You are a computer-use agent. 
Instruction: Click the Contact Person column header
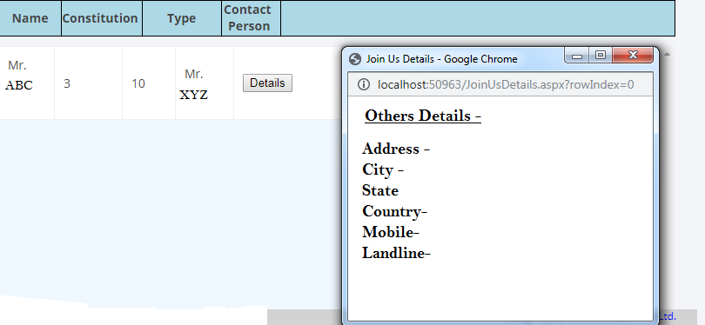tap(251, 18)
